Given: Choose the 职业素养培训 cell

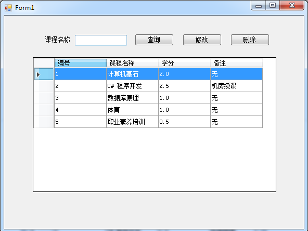Looking at the screenshot, I should tap(132, 122).
